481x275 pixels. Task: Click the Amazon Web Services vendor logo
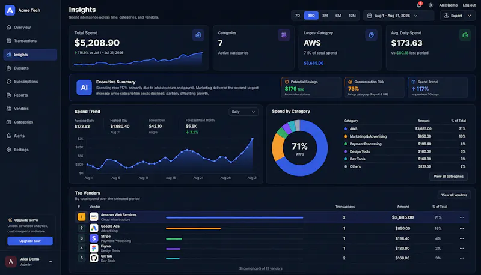(94, 217)
